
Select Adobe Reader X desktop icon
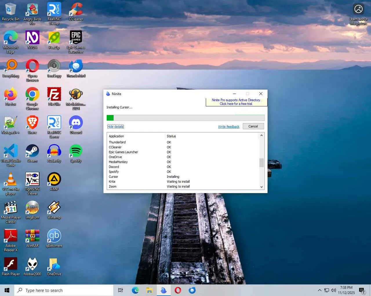point(11,240)
